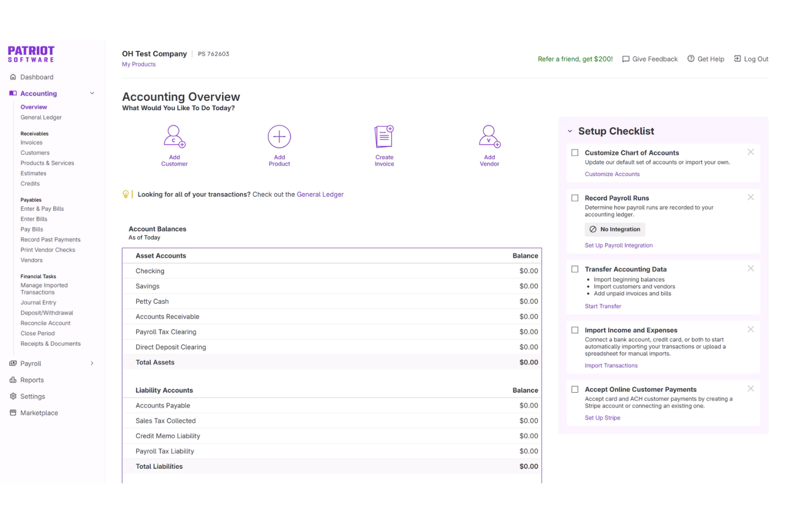Select Invoices under Receivables
Screen dimensions: 785x523
point(31,142)
